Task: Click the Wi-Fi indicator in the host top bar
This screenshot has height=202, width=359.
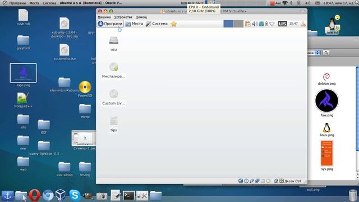Action: 284,3
